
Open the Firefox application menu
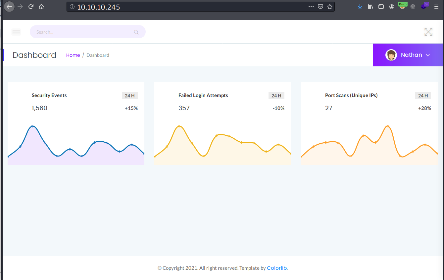436,7
